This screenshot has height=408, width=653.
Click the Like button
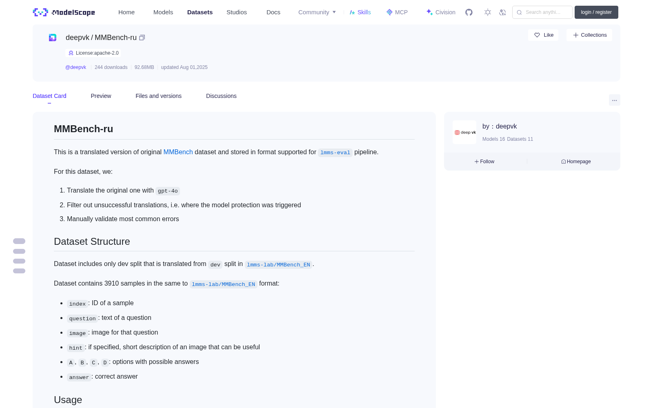coord(544,35)
